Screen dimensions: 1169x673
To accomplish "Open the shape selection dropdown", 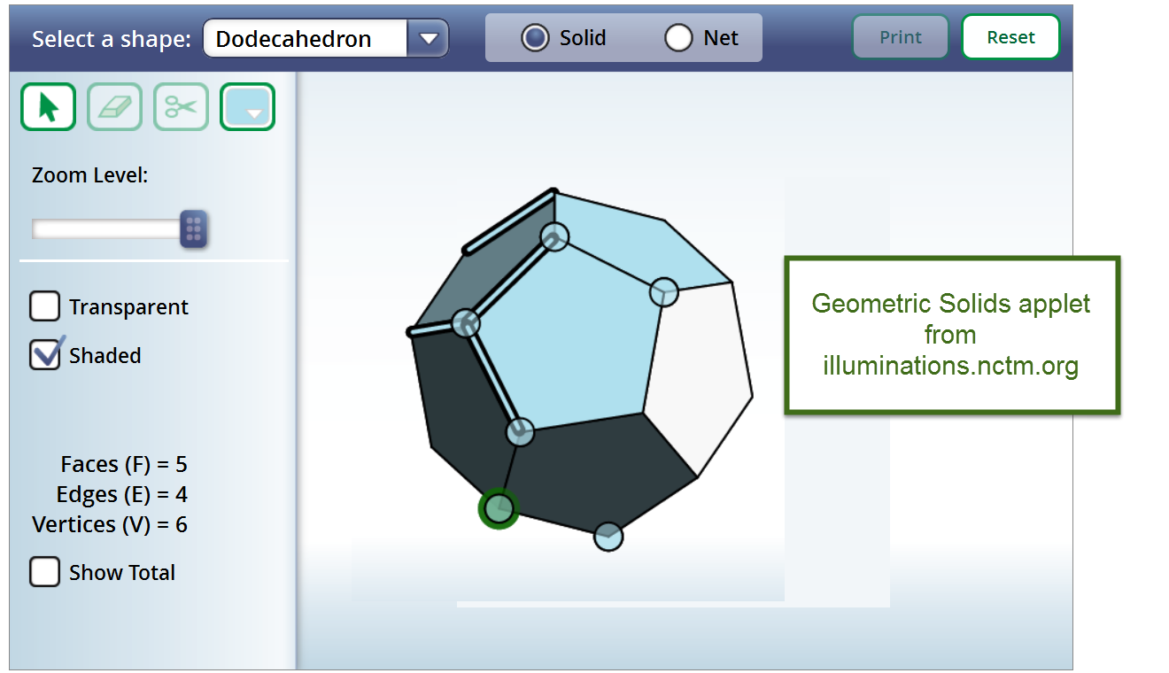I will pos(430,37).
